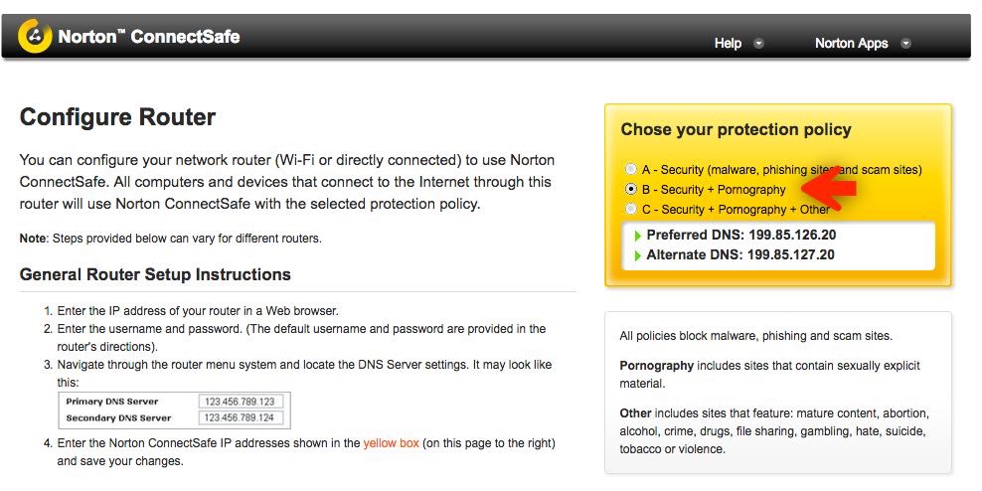This screenshot has width=982, height=491.
Task: Click the Norton yellow circle logo
Action: pos(36,38)
